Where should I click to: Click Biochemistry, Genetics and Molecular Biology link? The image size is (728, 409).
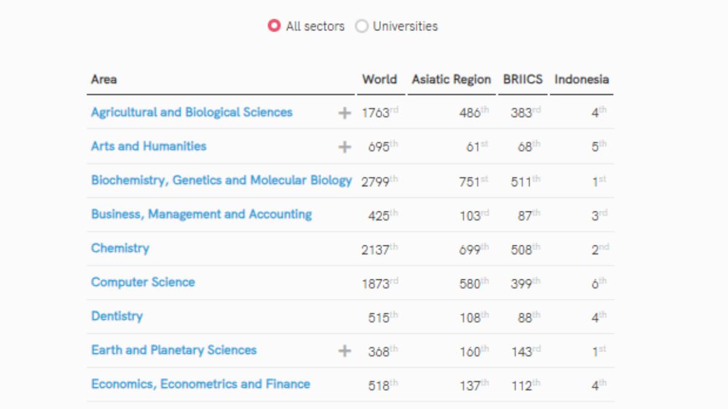[221, 180]
